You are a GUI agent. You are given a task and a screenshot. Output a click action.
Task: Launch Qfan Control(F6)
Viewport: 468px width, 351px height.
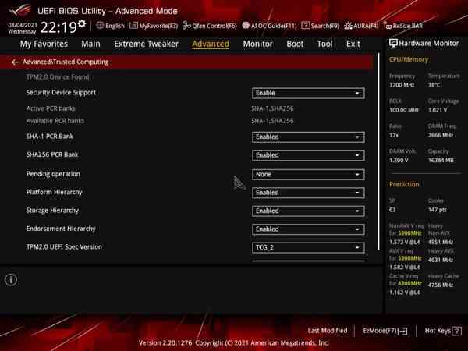pos(209,26)
